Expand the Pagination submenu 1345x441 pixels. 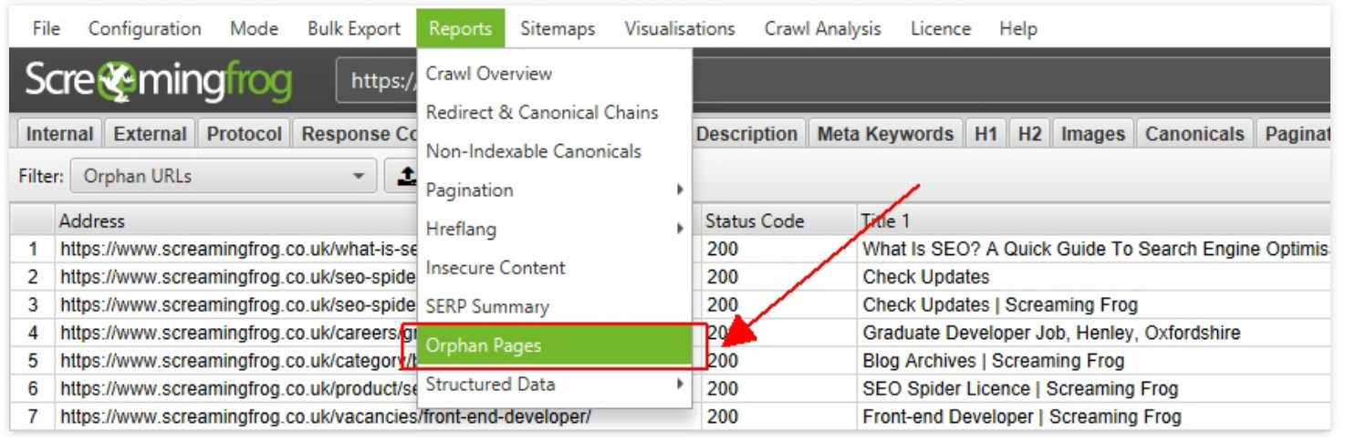pyautogui.click(x=555, y=190)
